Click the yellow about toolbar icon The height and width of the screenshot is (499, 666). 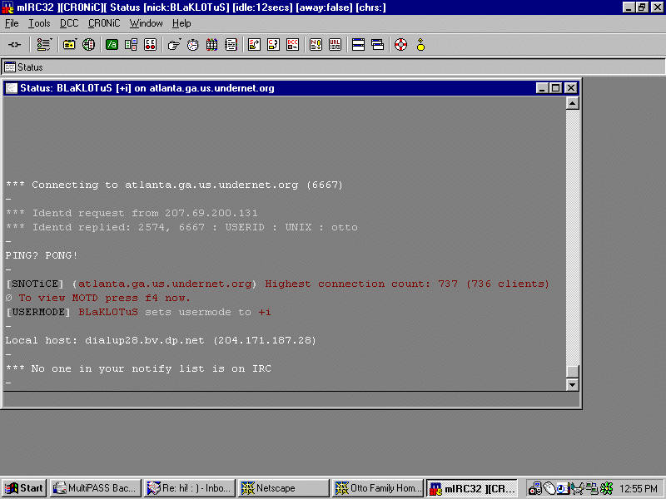pyautogui.click(x=420, y=45)
